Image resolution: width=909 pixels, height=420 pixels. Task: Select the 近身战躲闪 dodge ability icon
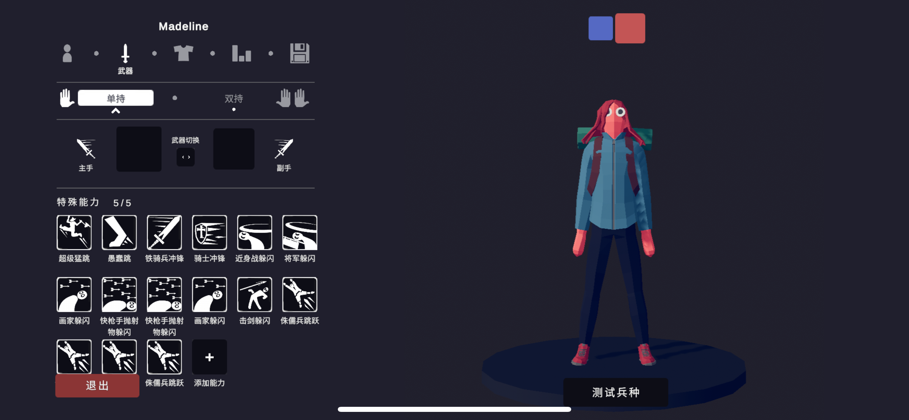[255, 233]
